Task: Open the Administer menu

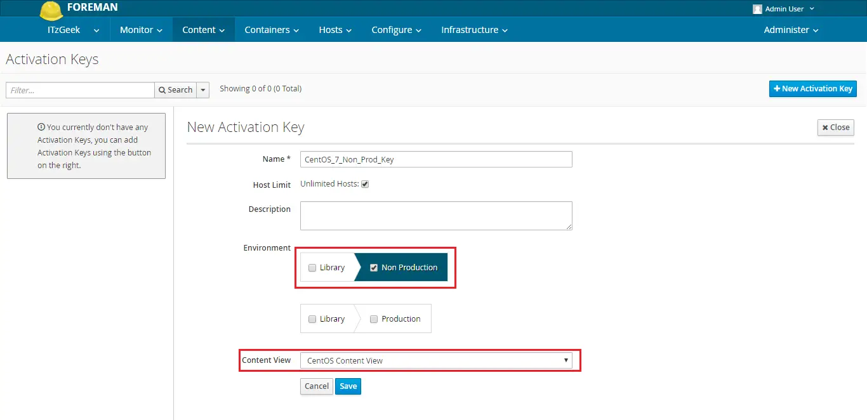Action: (x=791, y=30)
